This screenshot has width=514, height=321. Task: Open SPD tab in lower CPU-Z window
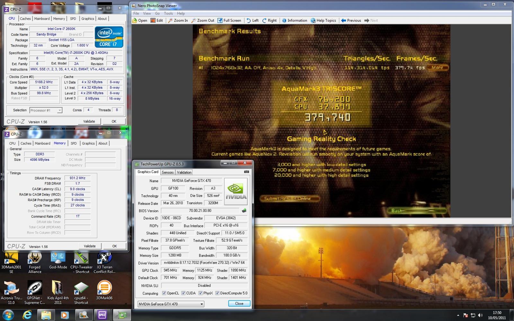(x=74, y=143)
